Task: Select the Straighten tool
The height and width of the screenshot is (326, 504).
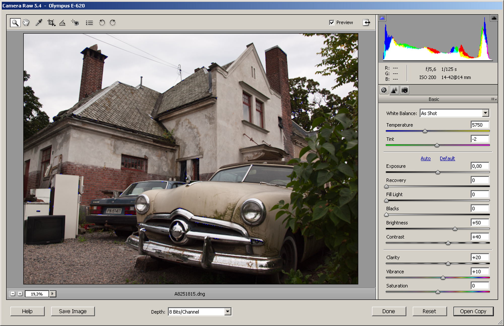Action: (62, 23)
